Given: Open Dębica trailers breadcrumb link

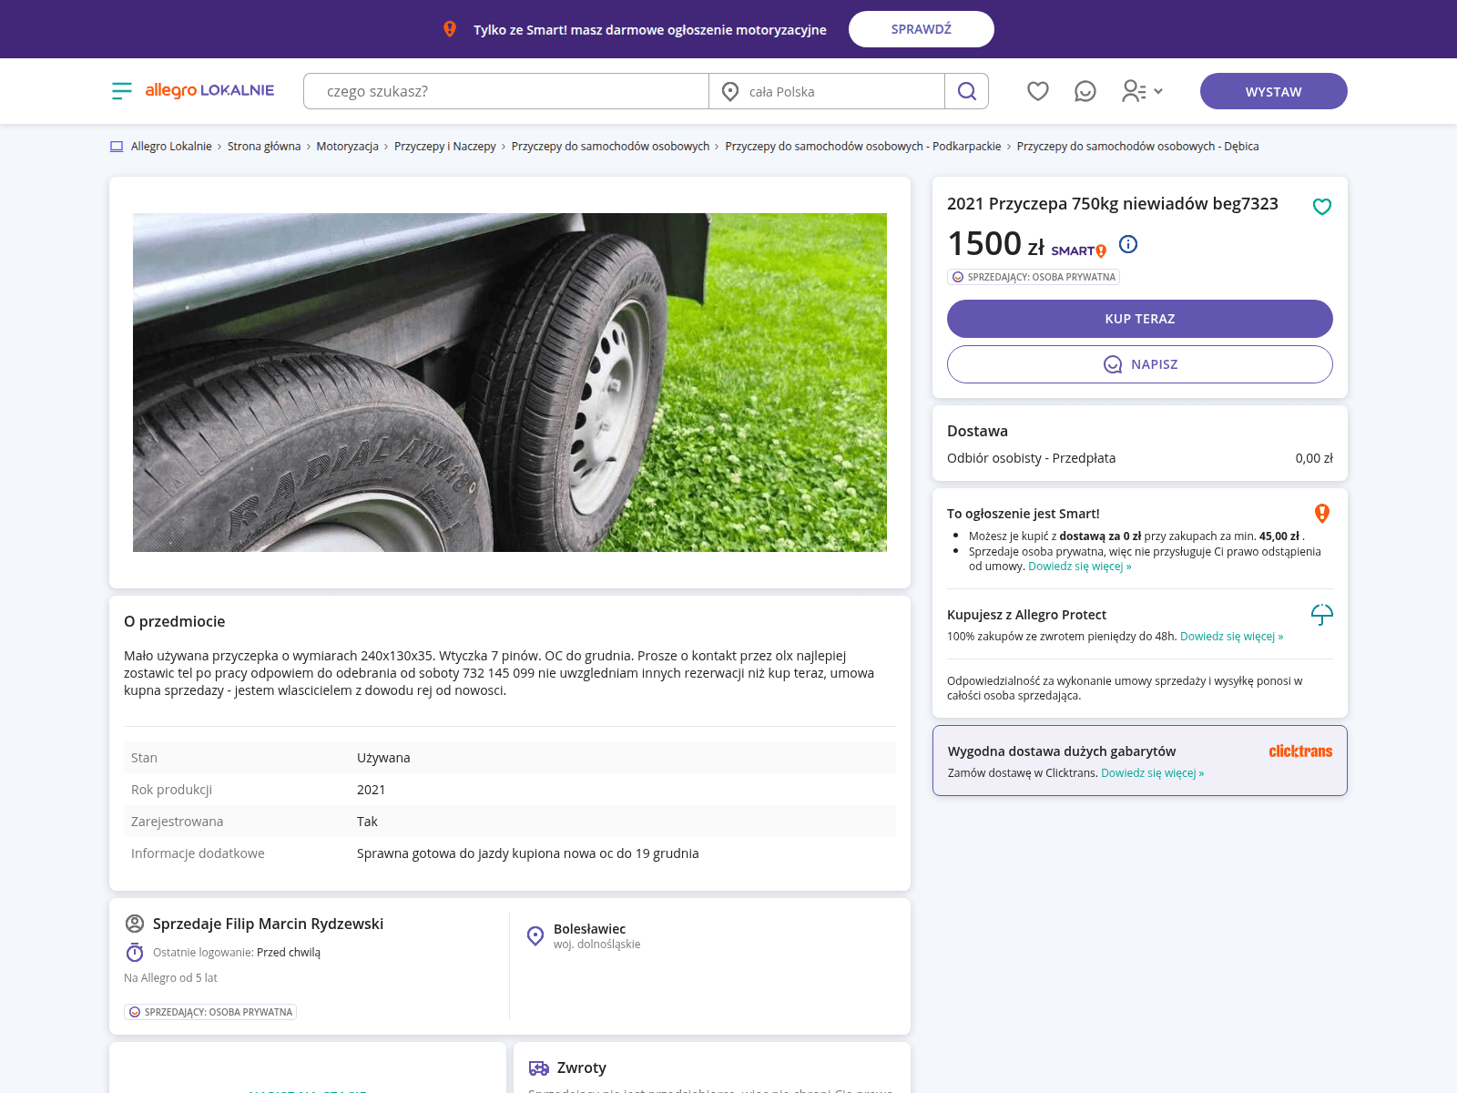Looking at the screenshot, I should pyautogui.click(x=1138, y=147).
